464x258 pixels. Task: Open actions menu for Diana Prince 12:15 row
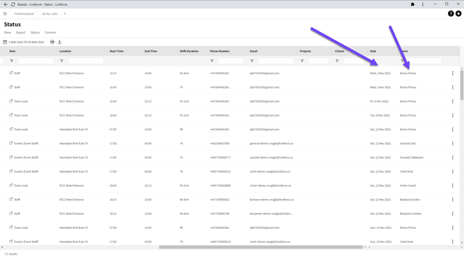(452, 73)
